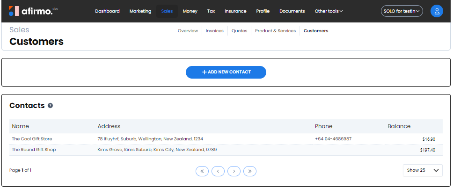The height and width of the screenshot is (189, 453).
Task: Click the afirmo logo
Action: tap(33, 11)
